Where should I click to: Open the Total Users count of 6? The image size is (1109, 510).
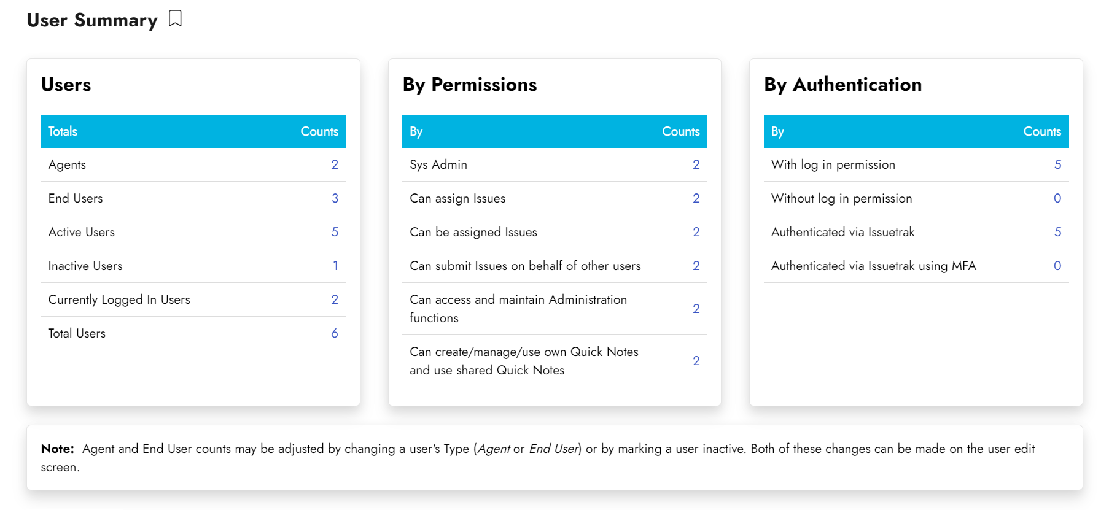(x=335, y=333)
